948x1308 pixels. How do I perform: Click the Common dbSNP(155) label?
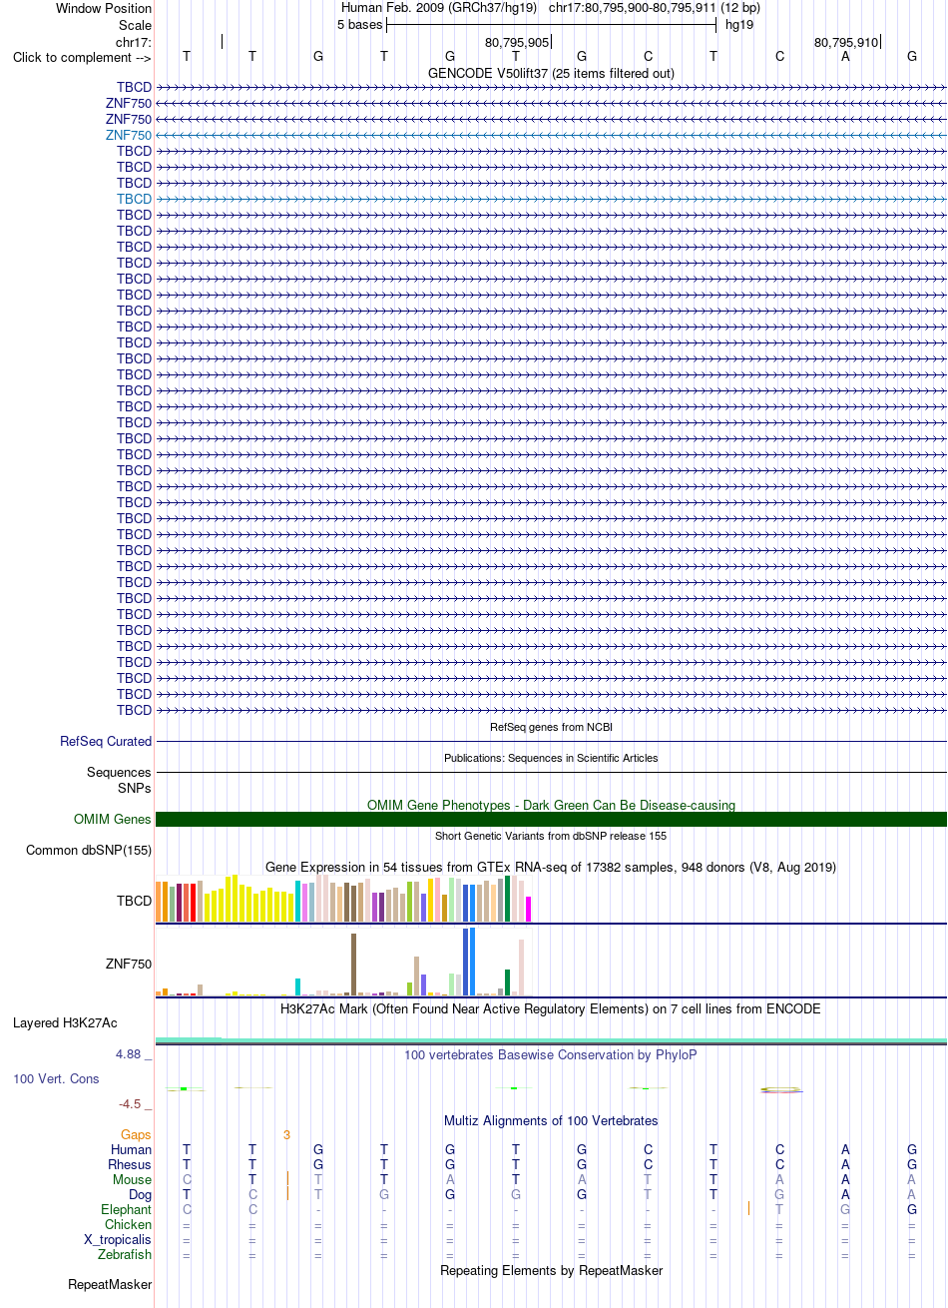[x=89, y=851]
